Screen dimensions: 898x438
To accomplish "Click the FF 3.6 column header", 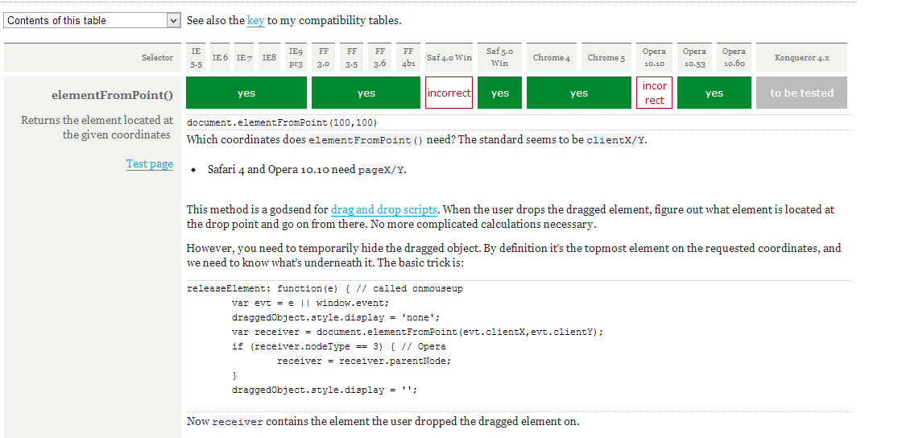I will coord(380,57).
